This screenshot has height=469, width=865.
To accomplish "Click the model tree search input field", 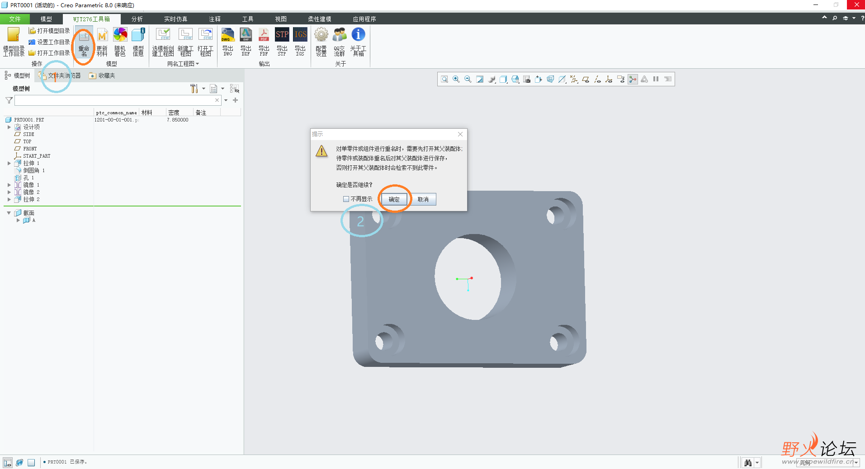I will point(118,100).
